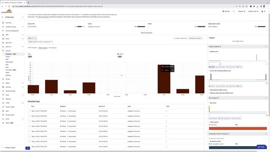Click the blue feedback button near sidebar bottom
Screen dimensions: 270x152
[27, 148]
